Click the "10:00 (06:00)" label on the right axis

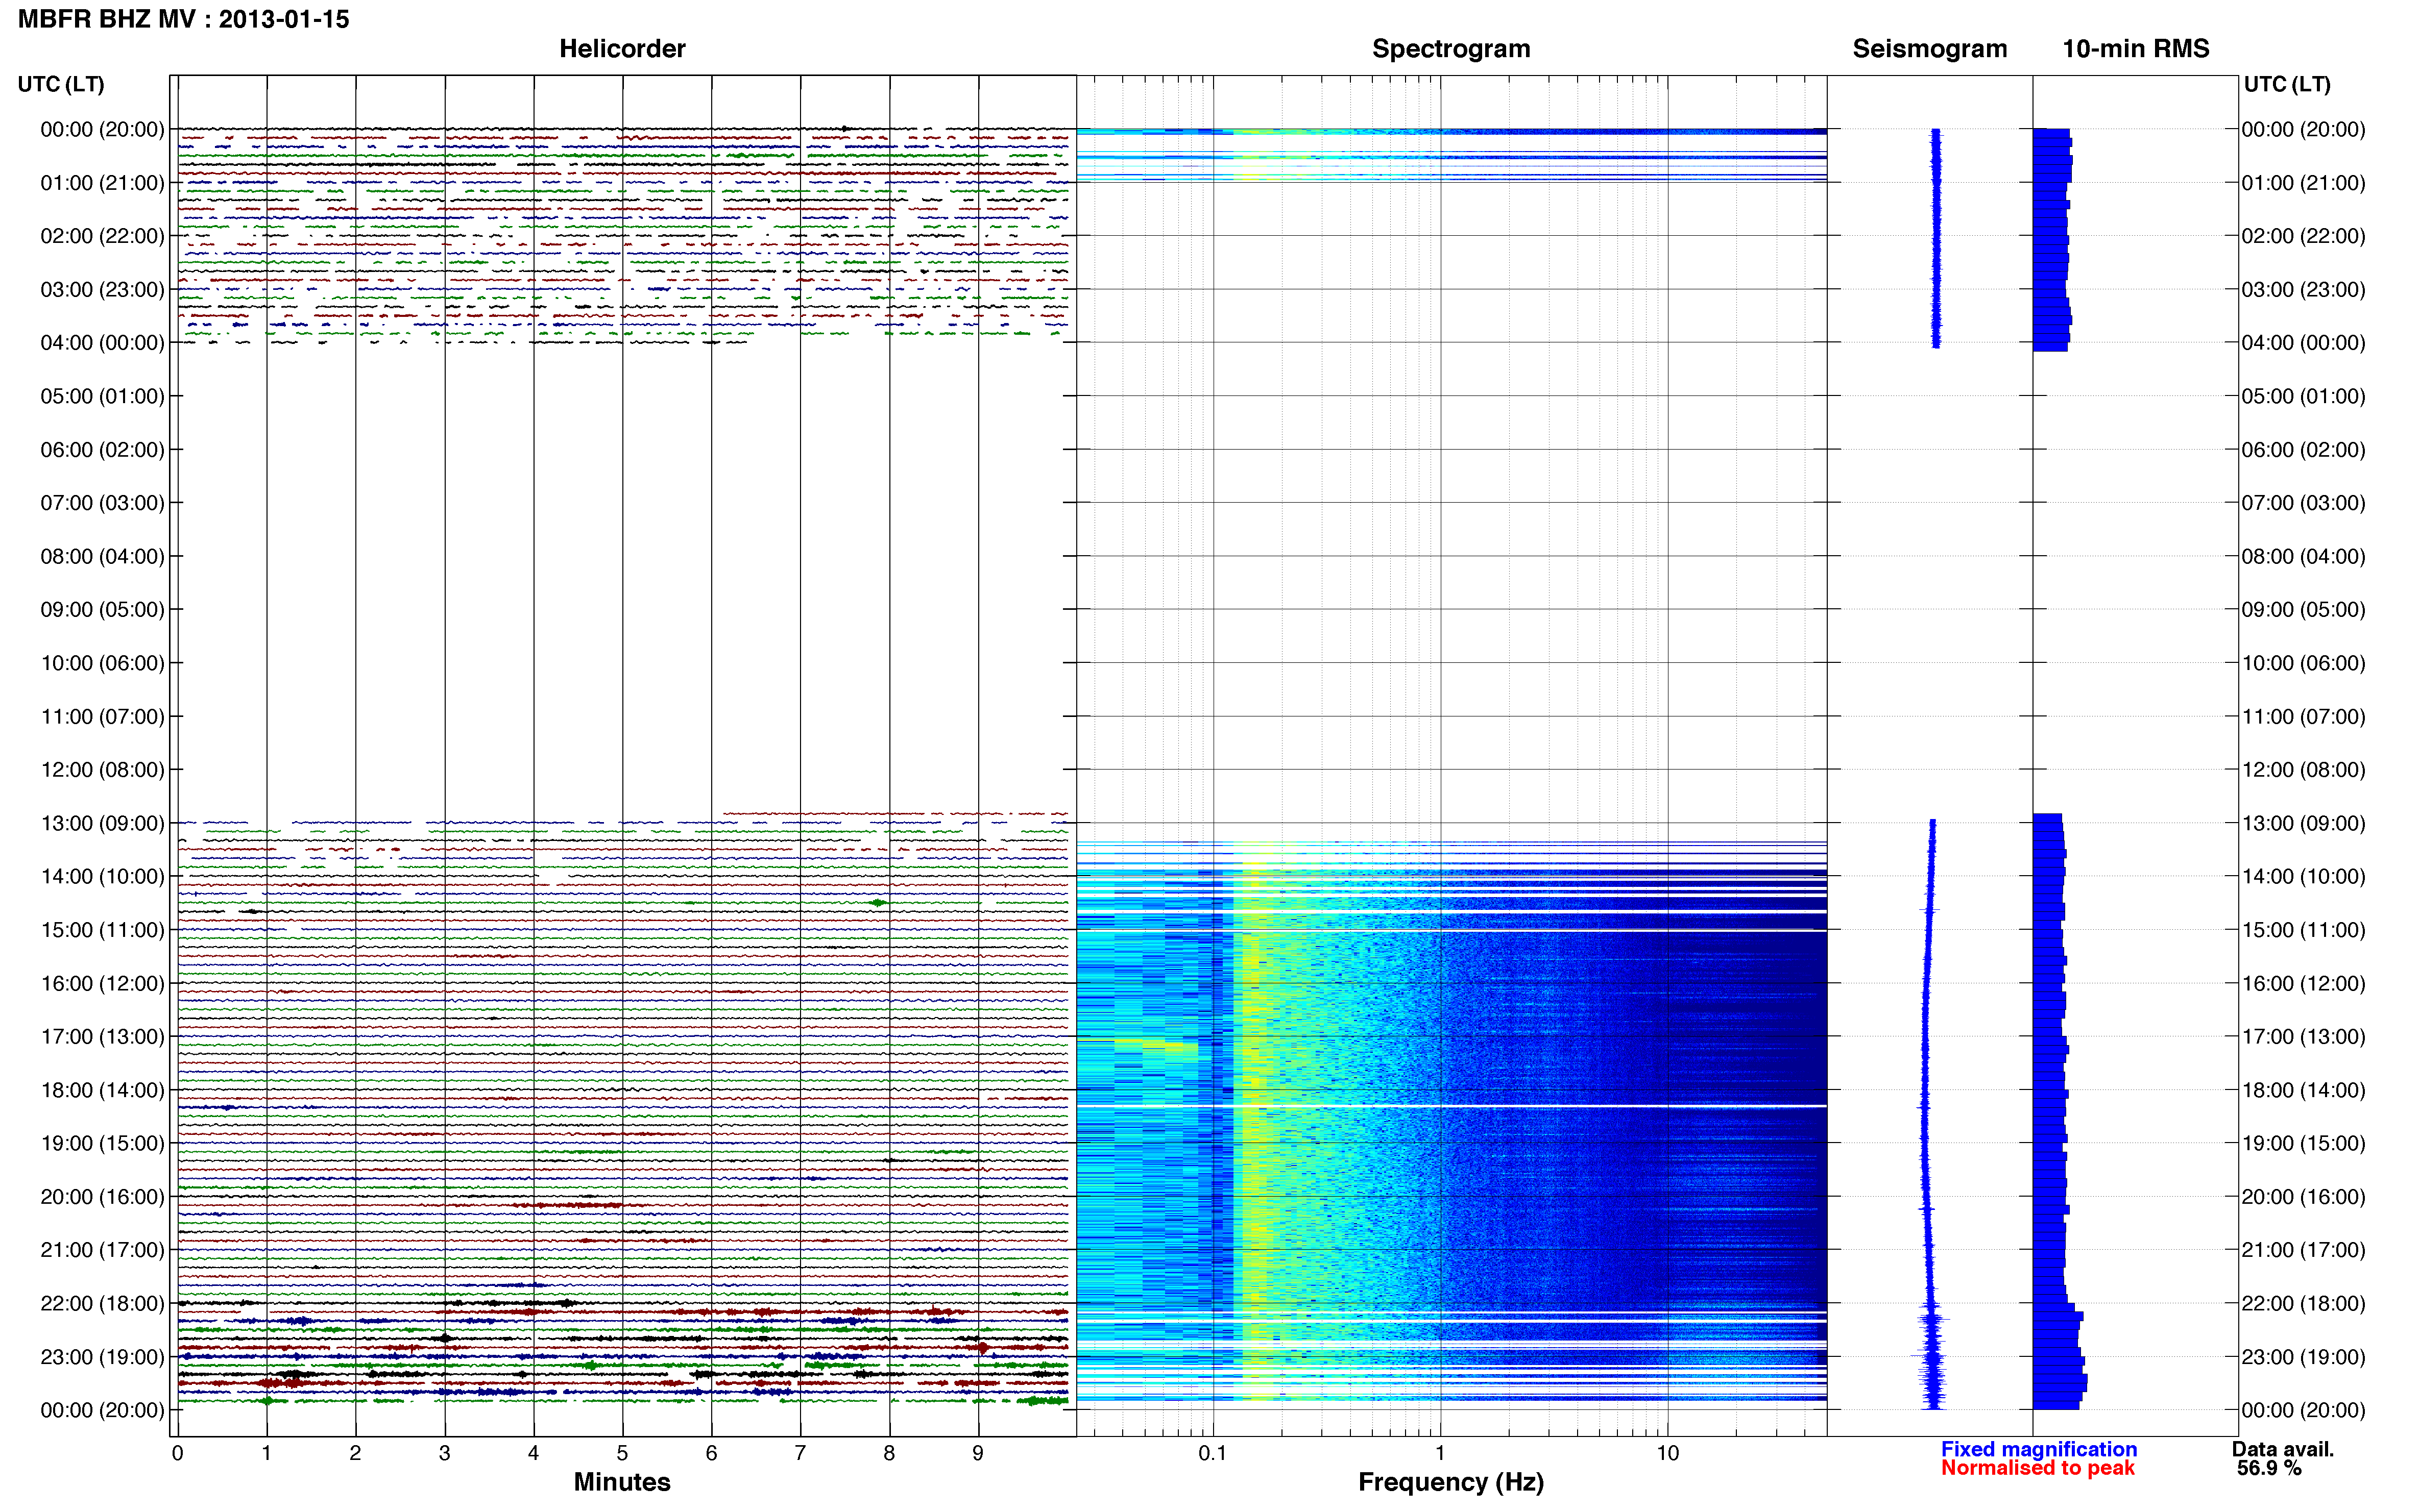pos(2303,663)
